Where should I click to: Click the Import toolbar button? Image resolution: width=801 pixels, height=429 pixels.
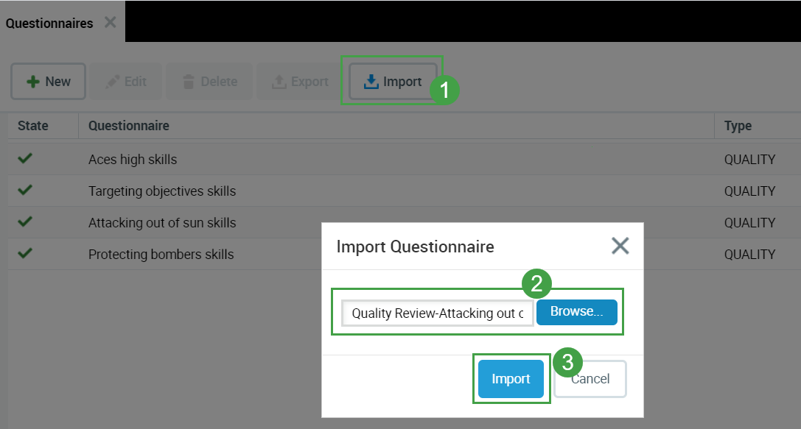click(393, 82)
